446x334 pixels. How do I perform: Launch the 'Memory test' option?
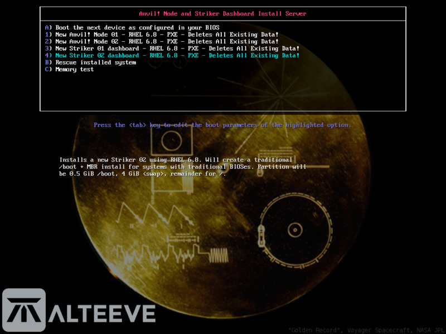(70, 70)
